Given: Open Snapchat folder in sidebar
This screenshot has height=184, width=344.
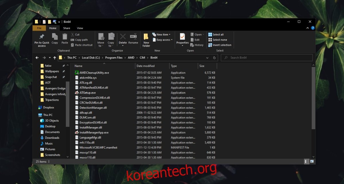Looking at the screenshot, I should (51, 77).
